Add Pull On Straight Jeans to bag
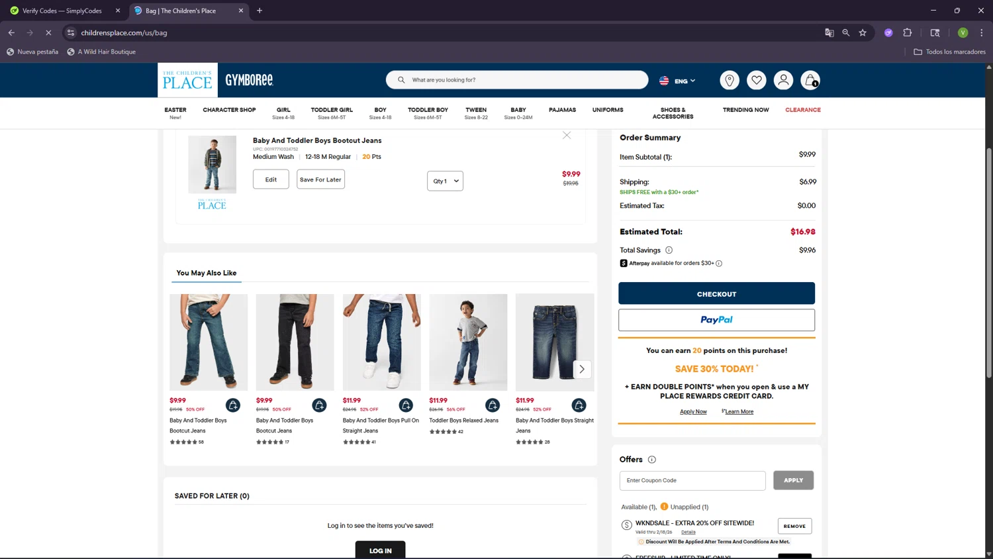The height and width of the screenshot is (559, 993). click(406, 405)
